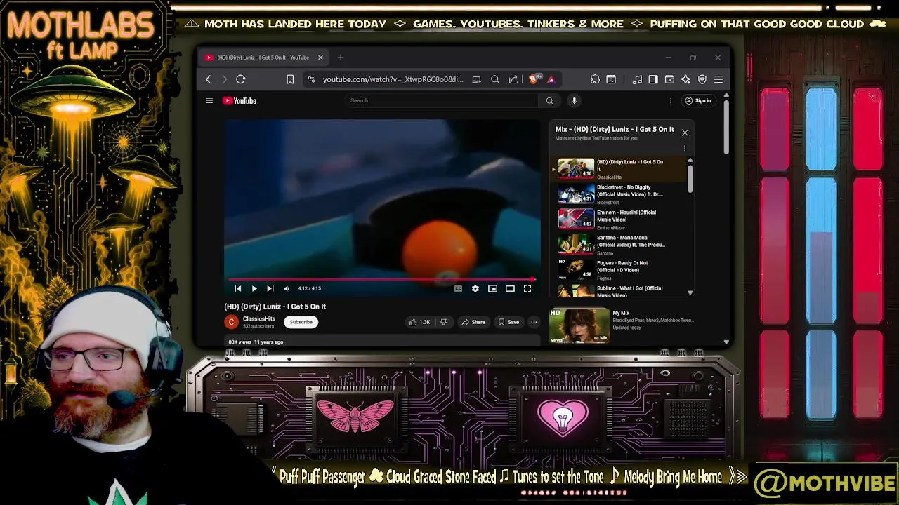Expand the description showing 80K views
The width and height of the screenshot is (899, 505).
pos(382,342)
